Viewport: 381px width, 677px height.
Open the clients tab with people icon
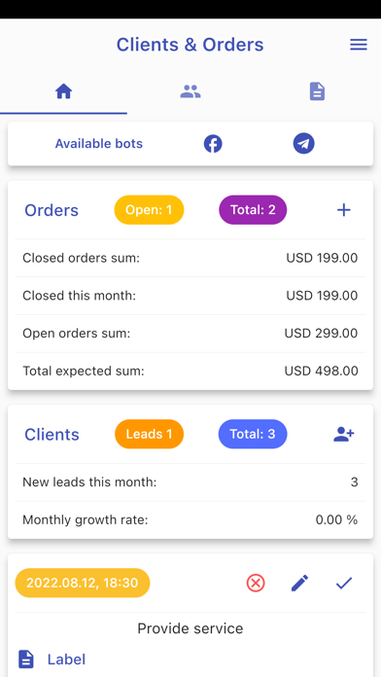click(190, 91)
